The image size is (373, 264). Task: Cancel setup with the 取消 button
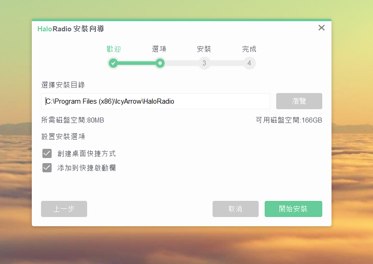pos(236,209)
